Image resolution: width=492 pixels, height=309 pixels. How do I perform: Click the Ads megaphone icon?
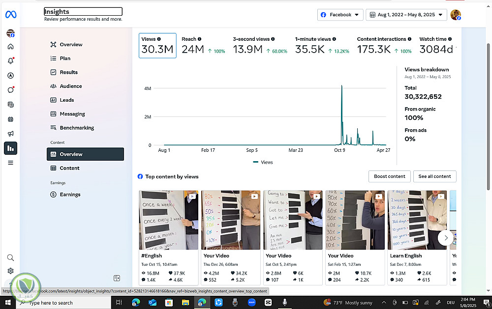pyautogui.click(x=10, y=134)
